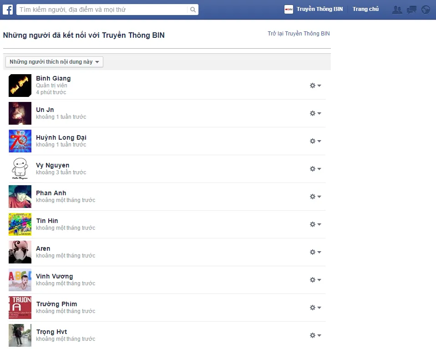Open the gear menu next to Trọng Hvt
This screenshot has height=349, width=436.
[x=312, y=335]
